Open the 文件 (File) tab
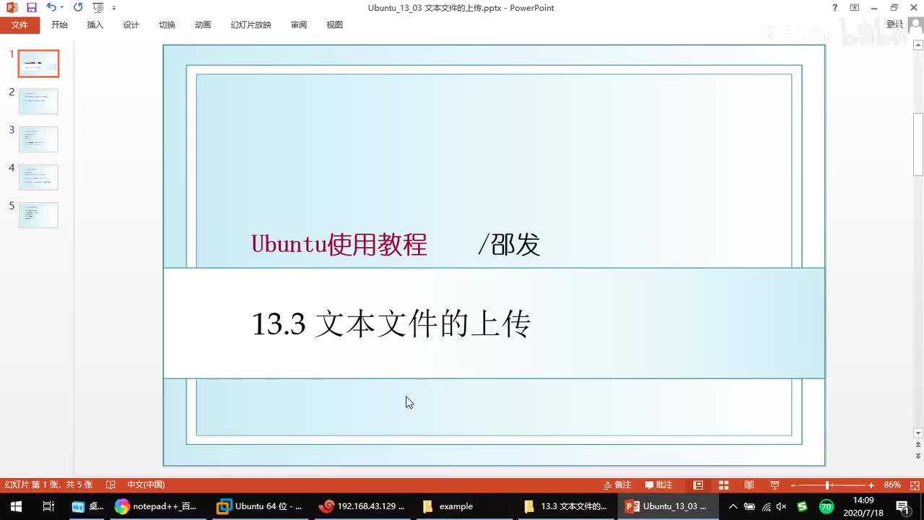924x520 pixels. pyautogui.click(x=20, y=25)
